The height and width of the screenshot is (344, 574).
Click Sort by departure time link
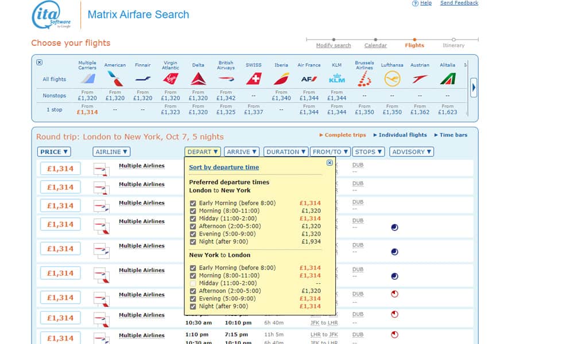pos(224,167)
